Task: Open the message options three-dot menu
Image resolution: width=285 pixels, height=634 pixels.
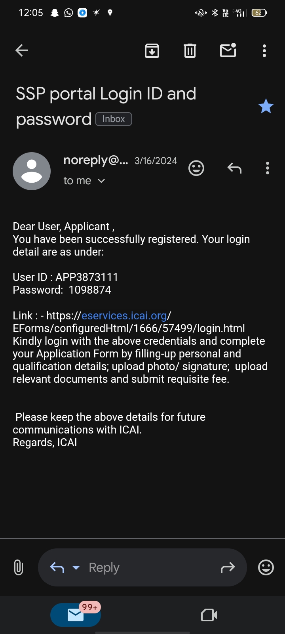Action: (x=268, y=168)
